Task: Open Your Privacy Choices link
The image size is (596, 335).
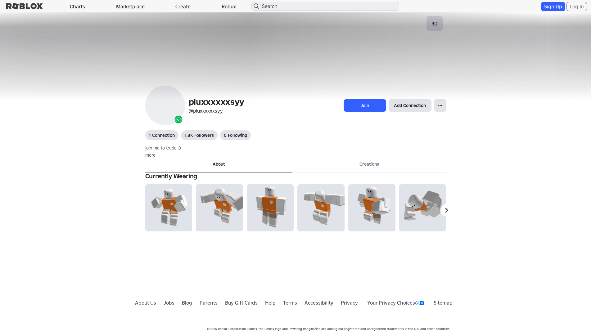Action: click(x=396, y=303)
